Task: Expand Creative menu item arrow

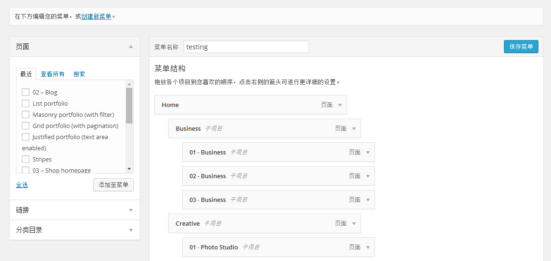Action: tap(354, 224)
